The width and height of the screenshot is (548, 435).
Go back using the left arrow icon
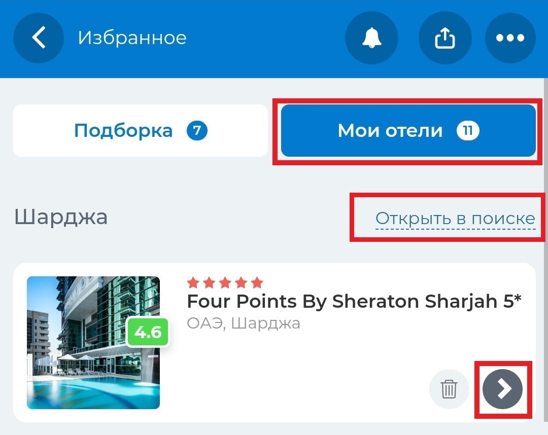tap(39, 38)
